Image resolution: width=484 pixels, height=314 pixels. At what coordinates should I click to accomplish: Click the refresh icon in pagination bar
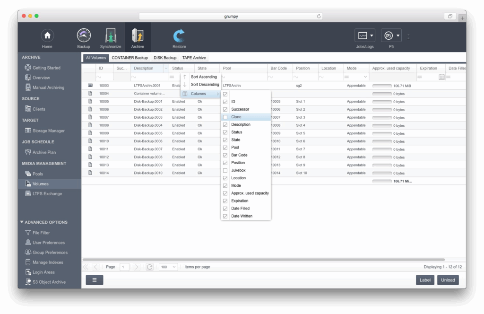(149, 267)
